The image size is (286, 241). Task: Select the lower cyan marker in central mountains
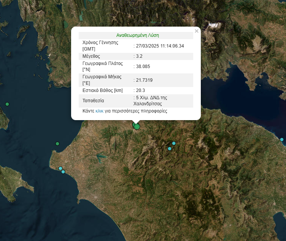170,149
